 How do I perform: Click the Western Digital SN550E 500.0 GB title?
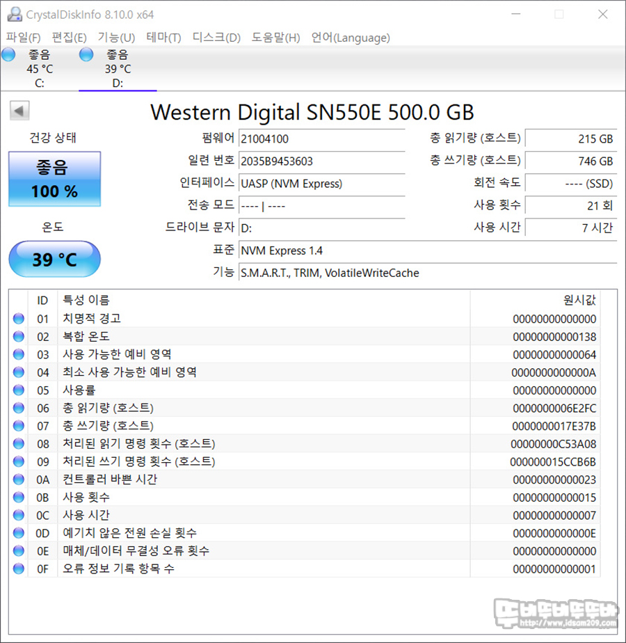point(312,112)
